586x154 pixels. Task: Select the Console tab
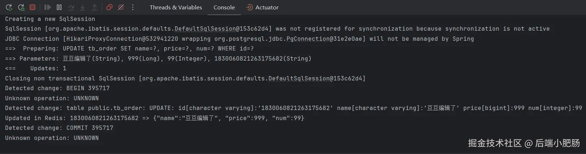(x=224, y=7)
